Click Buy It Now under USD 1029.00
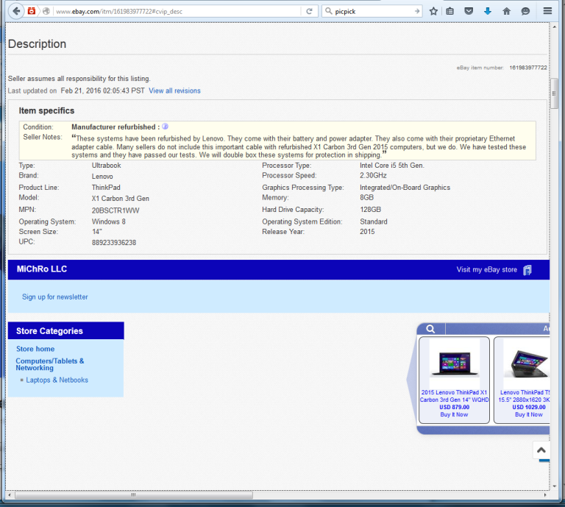 529,415
